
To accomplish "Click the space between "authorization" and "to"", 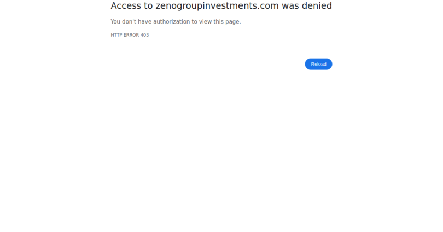I will [190, 22].
